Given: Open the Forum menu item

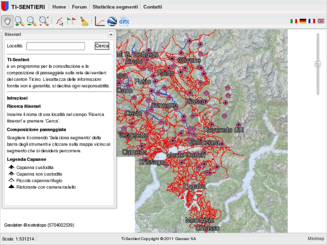Looking at the screenshot, I should pos(79,7).
